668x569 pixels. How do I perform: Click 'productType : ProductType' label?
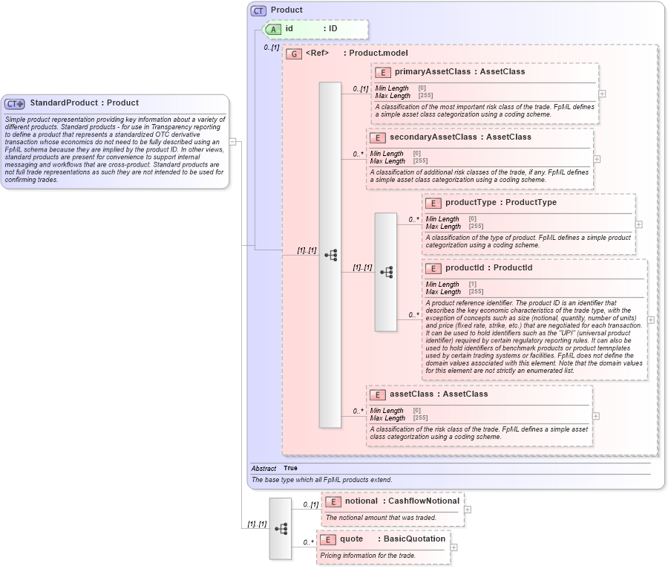(501, 203)
